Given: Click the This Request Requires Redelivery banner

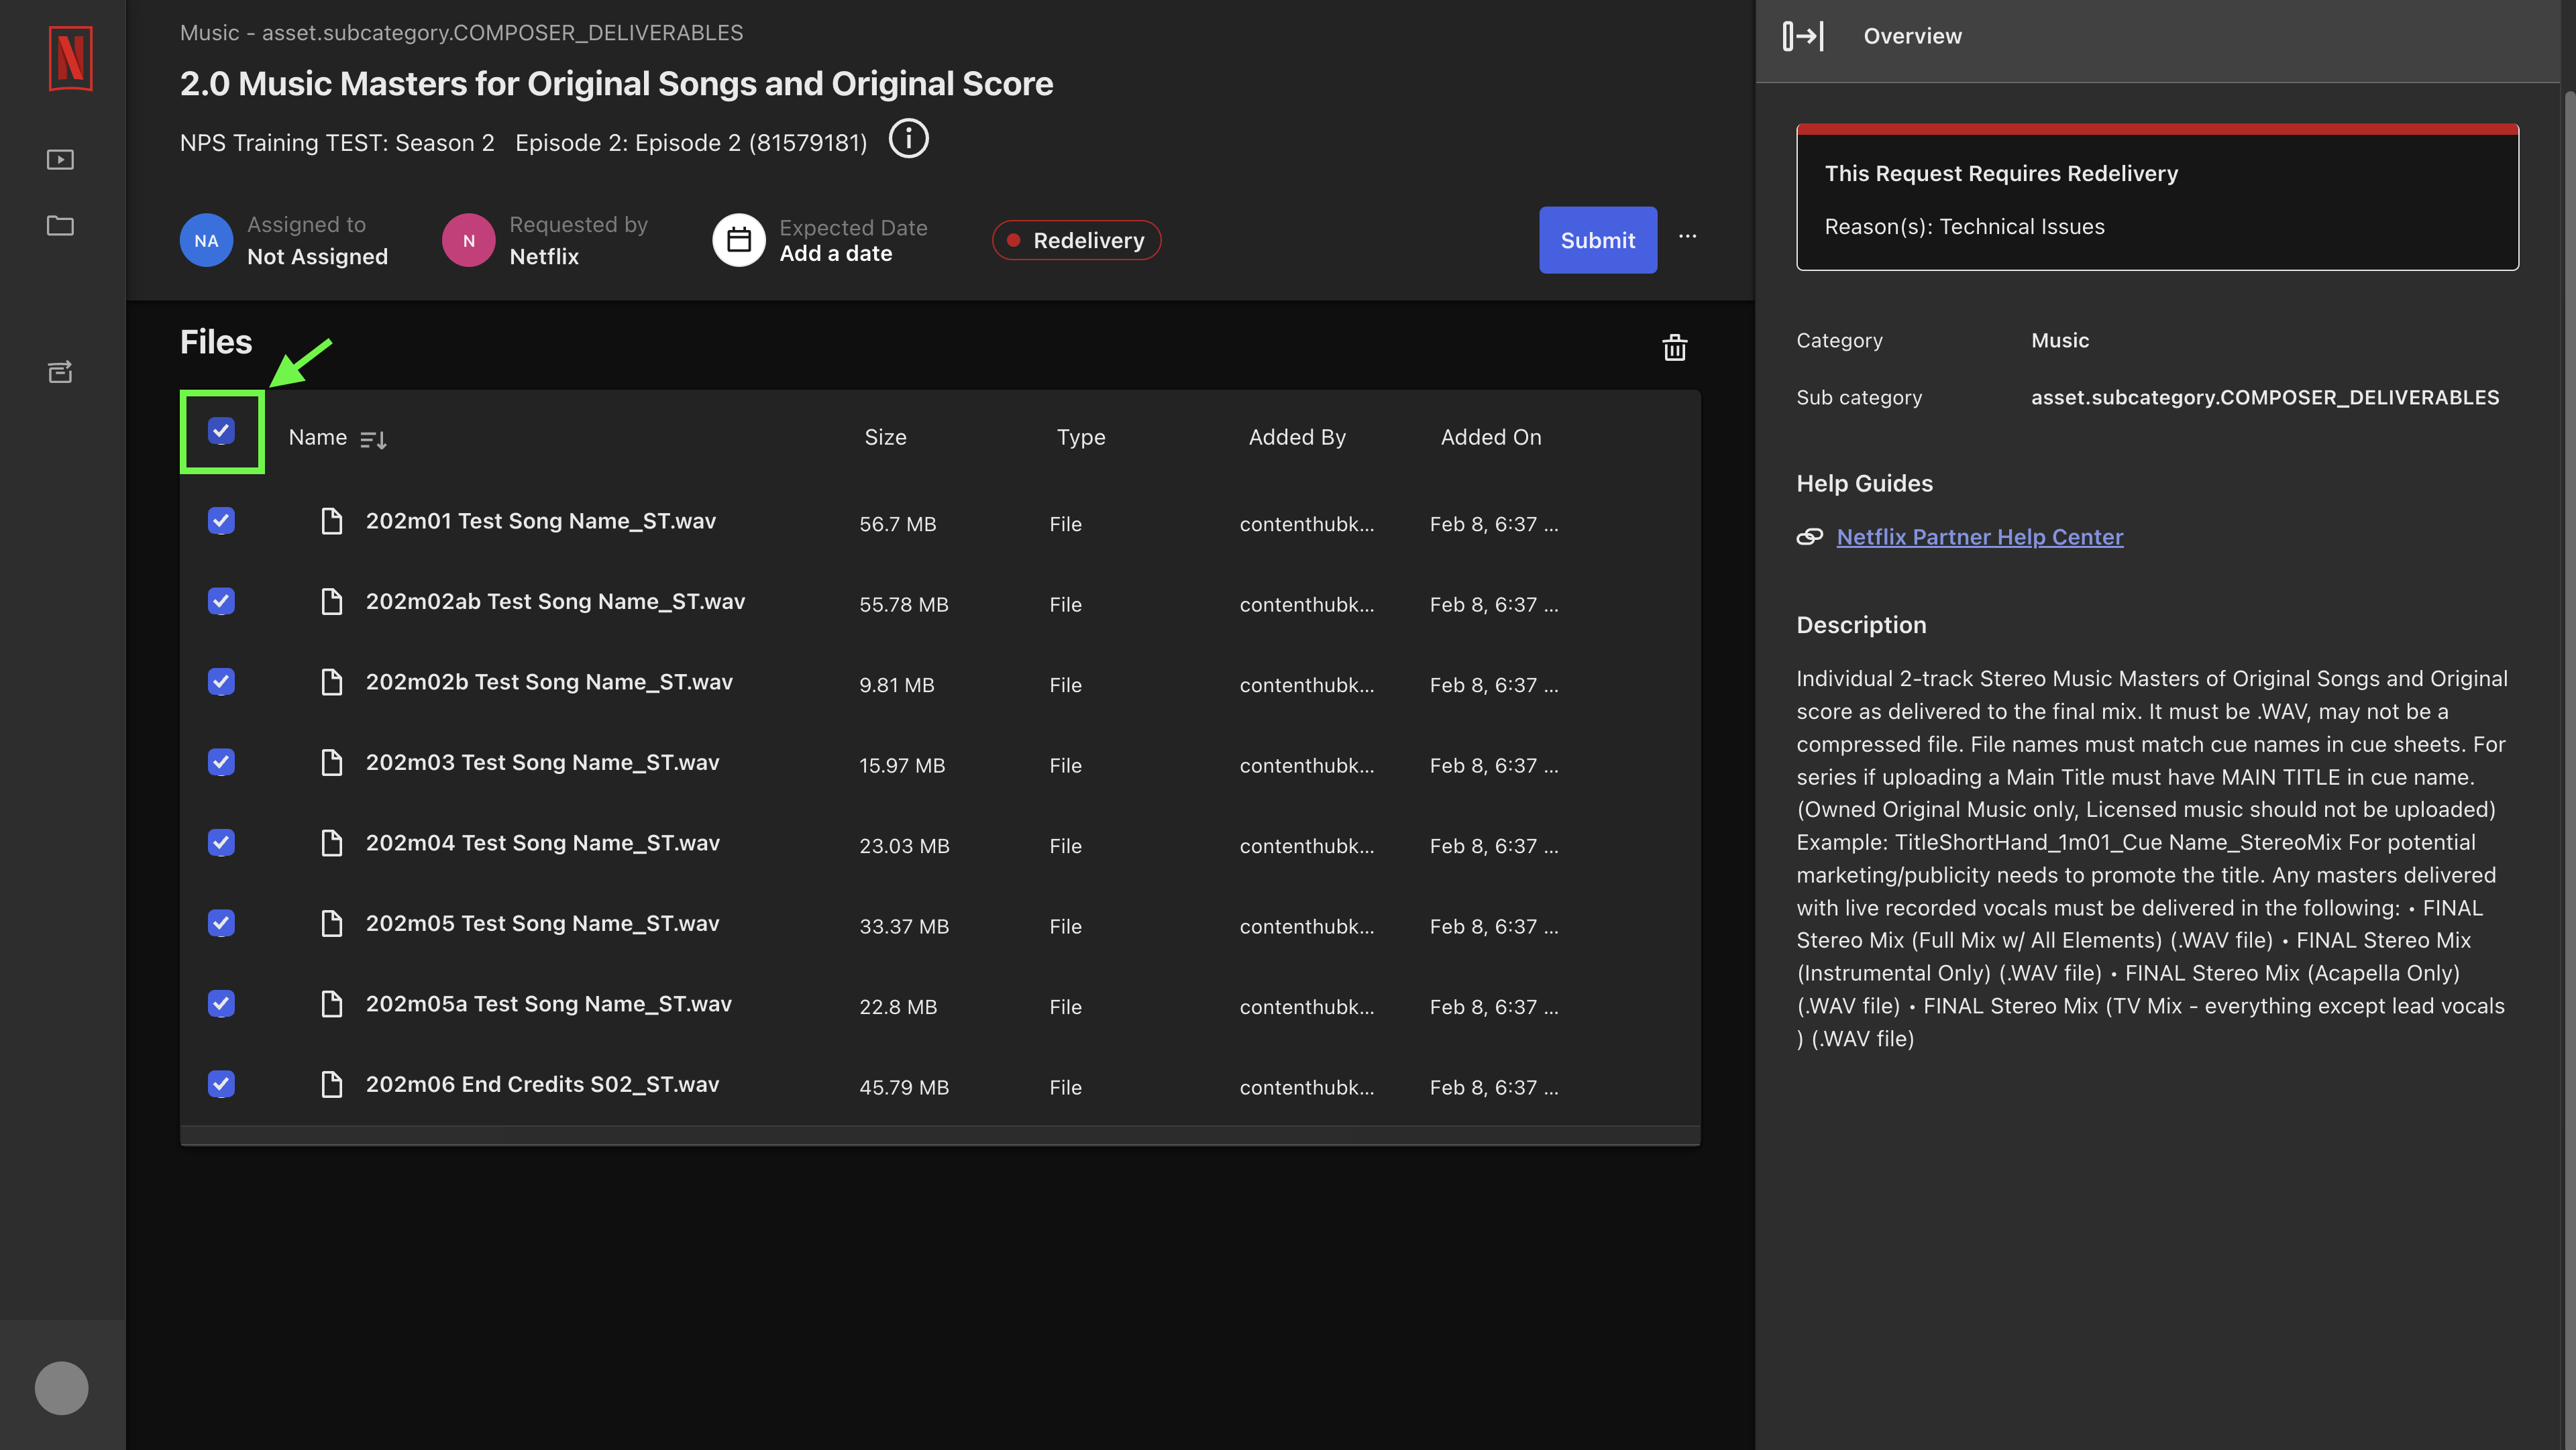Looking at the screenshot, I should coord(2157,197).
